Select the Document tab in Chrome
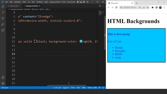 120,3
